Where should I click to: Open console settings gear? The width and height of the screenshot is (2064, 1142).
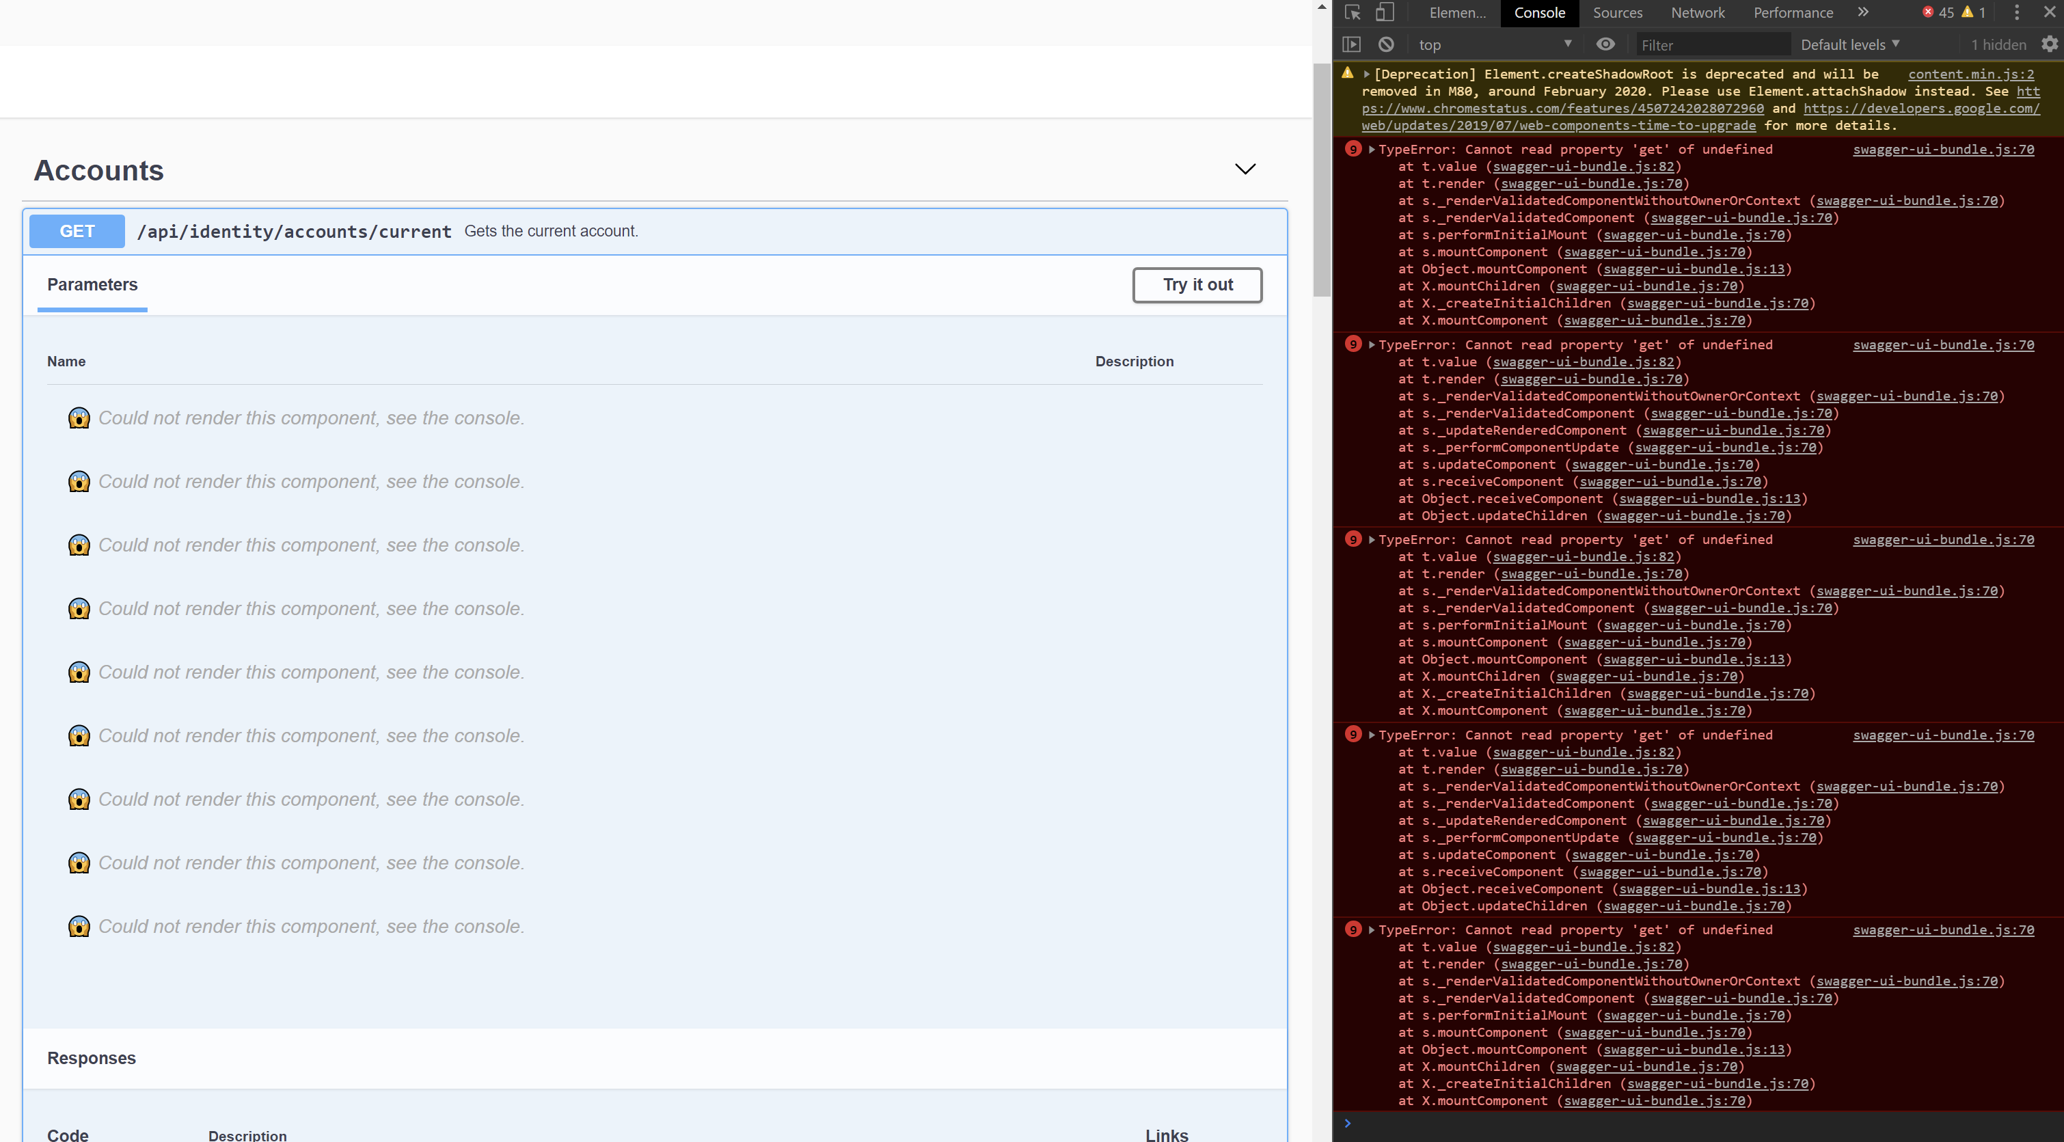point(2048,44)
